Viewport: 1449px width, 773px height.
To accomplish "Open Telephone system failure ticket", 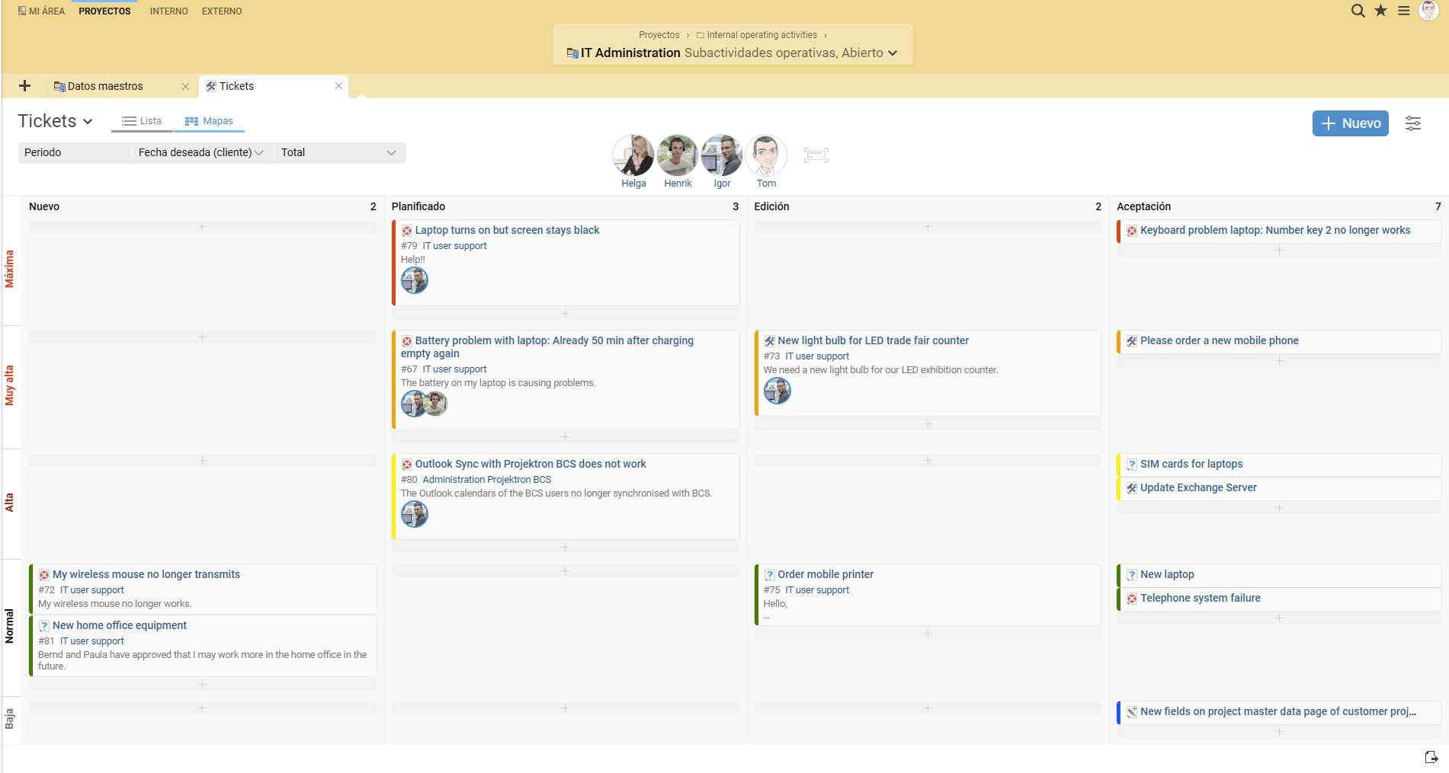I will pyautogui.click(x=1200, y=598).
